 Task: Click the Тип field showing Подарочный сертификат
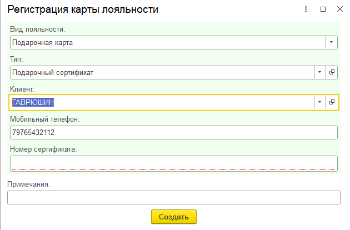[x=161, y=72]
